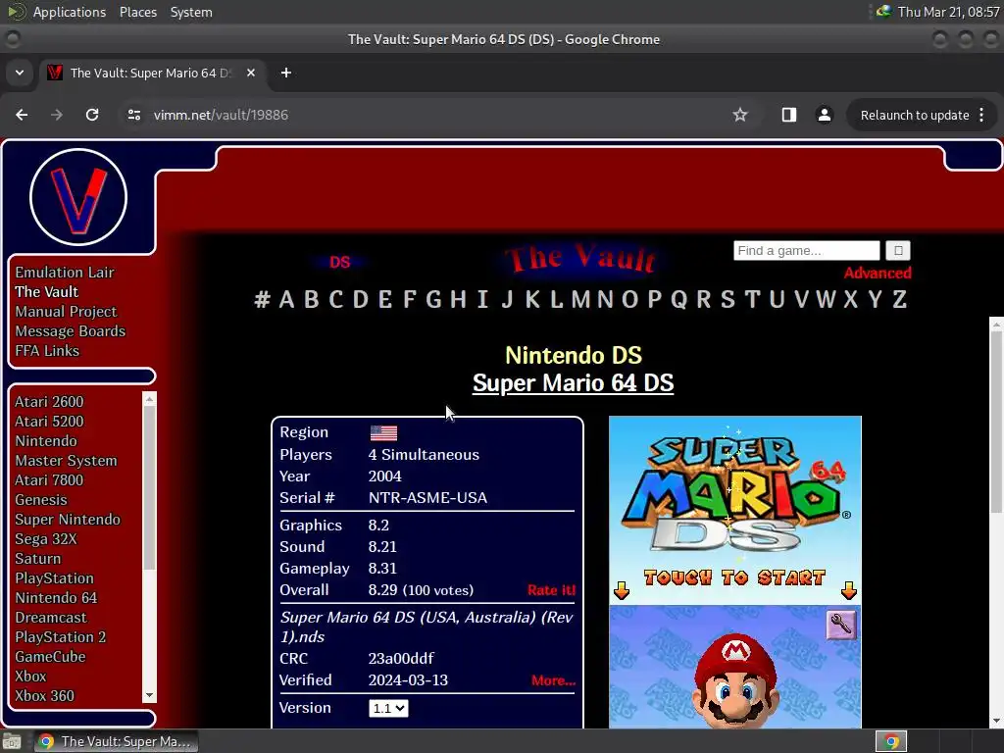The width and height of the screenshot is (1004, 753).
Task: Go back to the previous page
Action: pos(22,115)
